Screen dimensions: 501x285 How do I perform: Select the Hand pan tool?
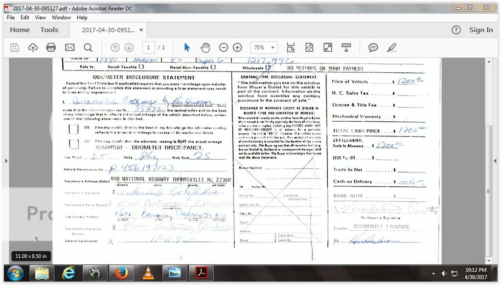click(205, 47)
